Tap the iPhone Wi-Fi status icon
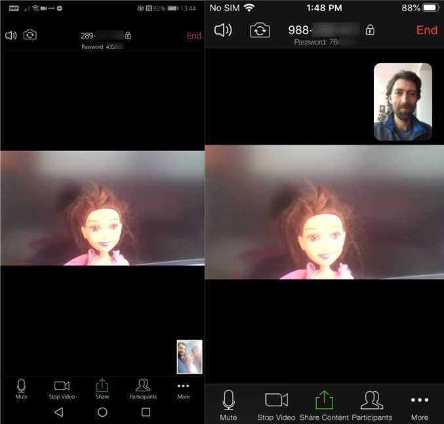444x424 pixels. (x=249, y=8)
